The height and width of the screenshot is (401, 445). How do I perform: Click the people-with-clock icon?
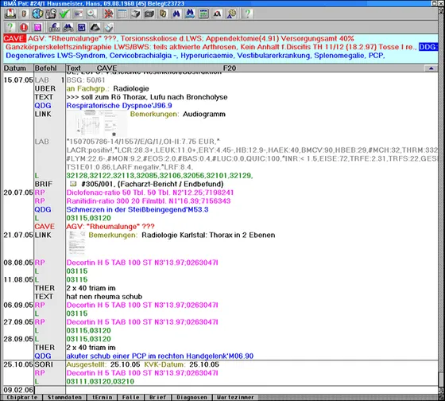[x=51, y=14]
